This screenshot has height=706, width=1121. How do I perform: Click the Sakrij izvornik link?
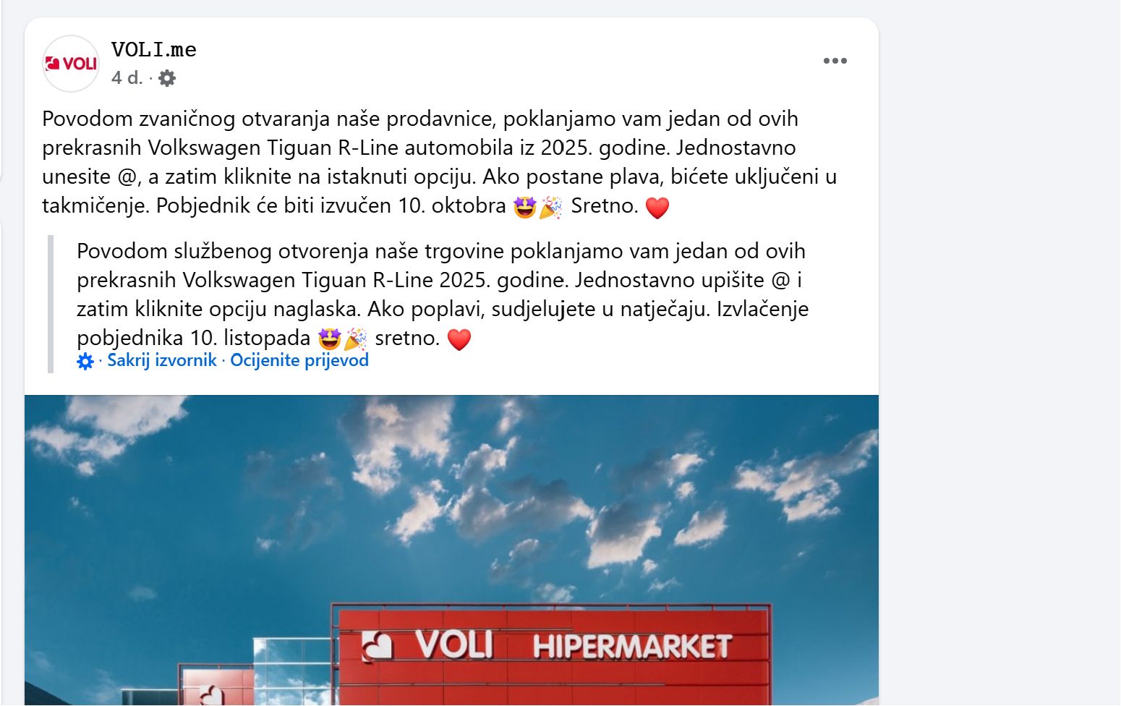pos(162,360)
